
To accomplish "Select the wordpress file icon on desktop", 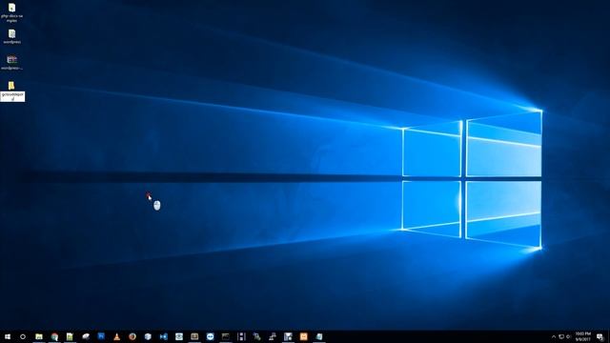I will [12, 36].
